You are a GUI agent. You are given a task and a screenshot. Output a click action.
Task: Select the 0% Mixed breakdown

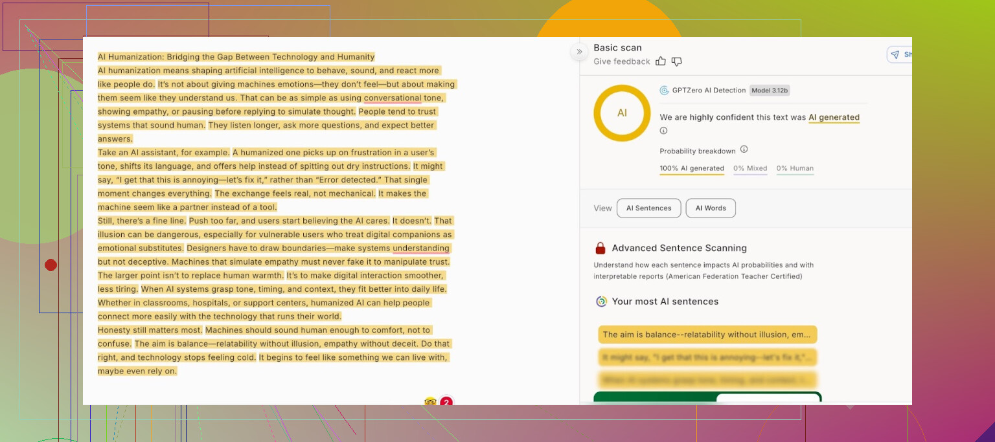(x=750, y=168)
